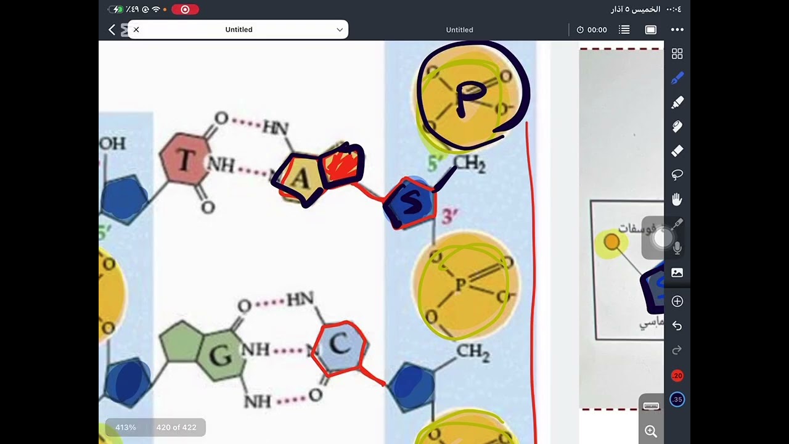Tap the 5' label near CH2
Screen dimensions: 789x444
[435, 164]
